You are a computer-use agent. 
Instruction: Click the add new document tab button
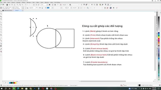[x=23, y=10]
